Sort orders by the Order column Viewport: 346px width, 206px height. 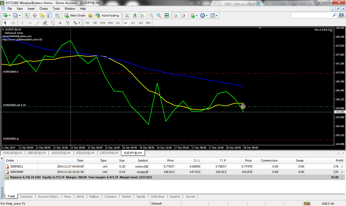point(21,160)
